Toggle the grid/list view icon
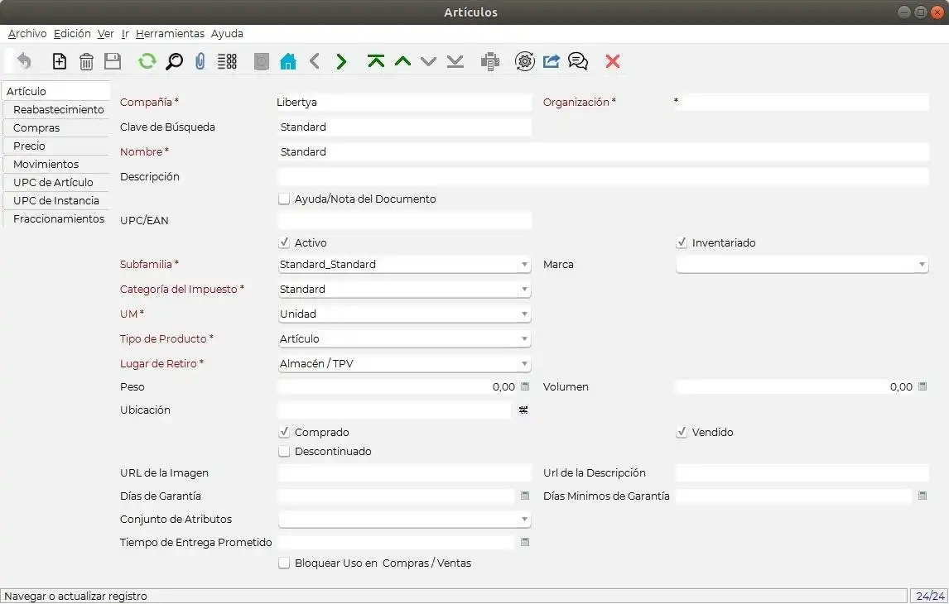 [227, 61]
